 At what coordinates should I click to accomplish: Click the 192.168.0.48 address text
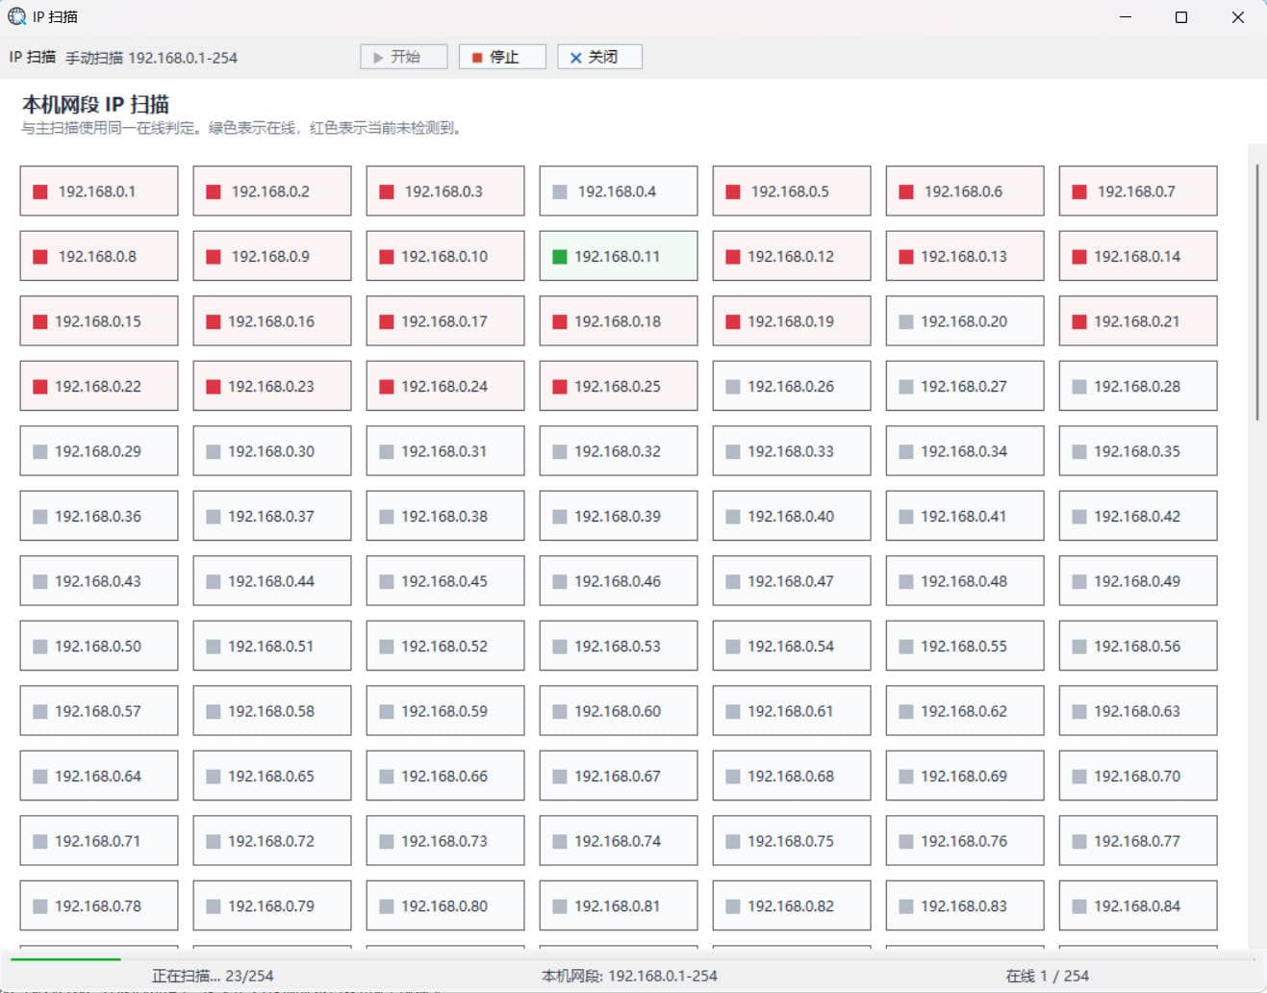[964, 581]
